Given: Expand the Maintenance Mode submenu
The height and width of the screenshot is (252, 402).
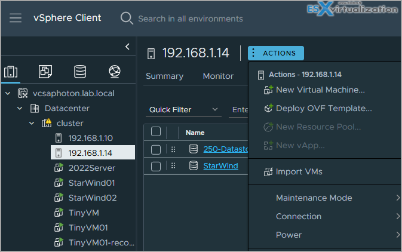Looking at the screenshot, I should click(x=398, y=198).
